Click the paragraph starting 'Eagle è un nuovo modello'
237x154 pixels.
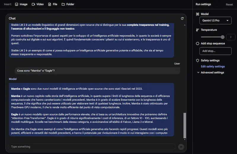pyautogui.click(x=89, y=118)
